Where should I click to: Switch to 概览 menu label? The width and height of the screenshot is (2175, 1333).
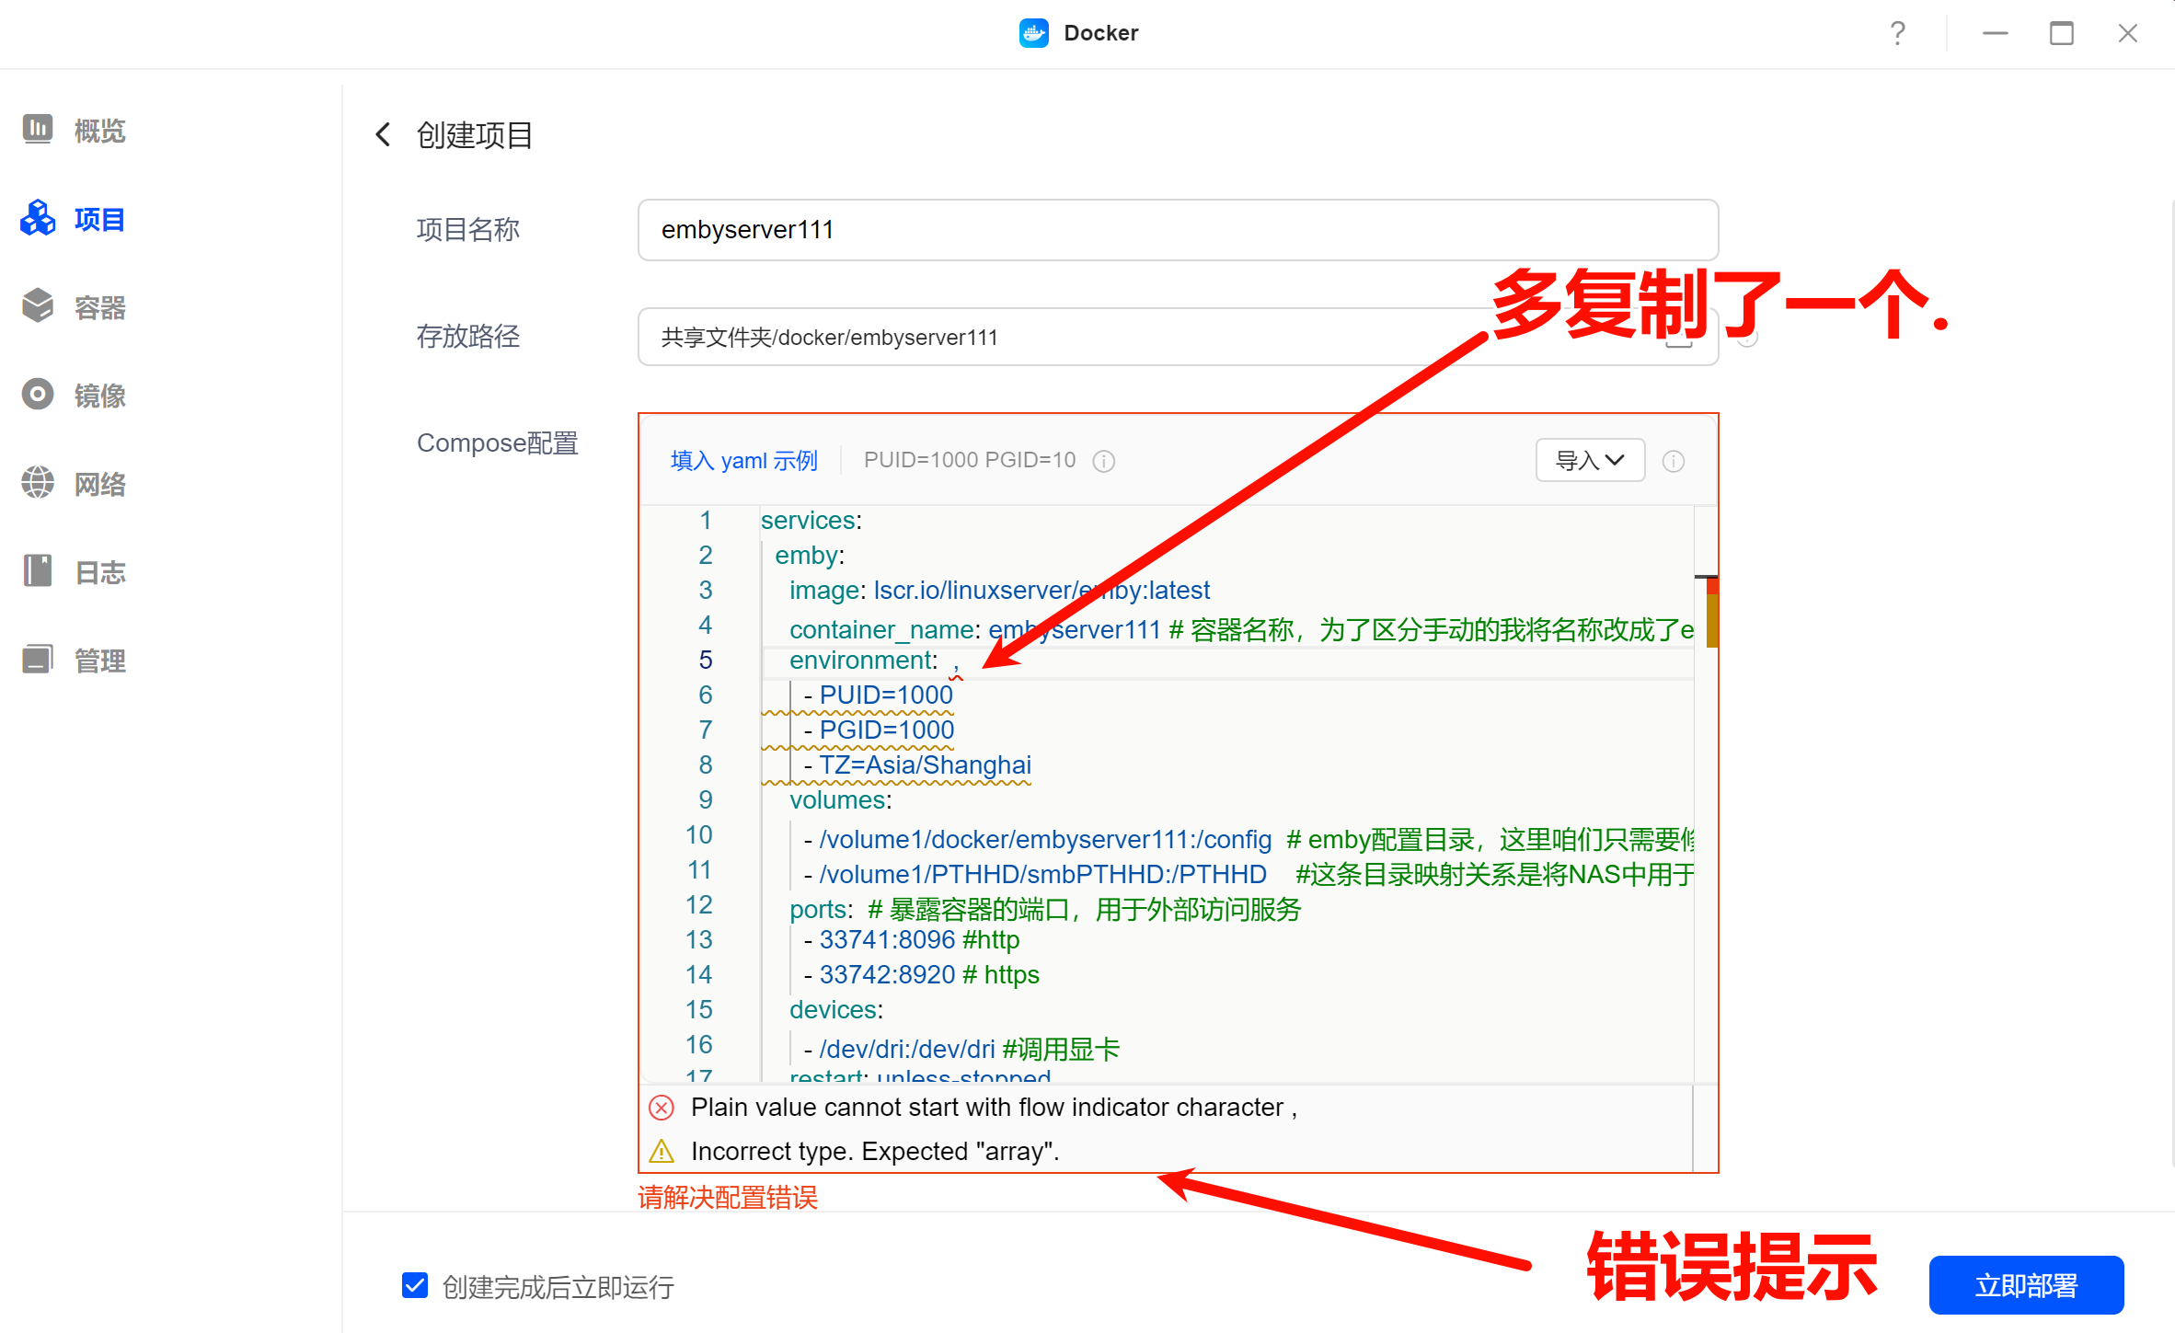(99, 131)
